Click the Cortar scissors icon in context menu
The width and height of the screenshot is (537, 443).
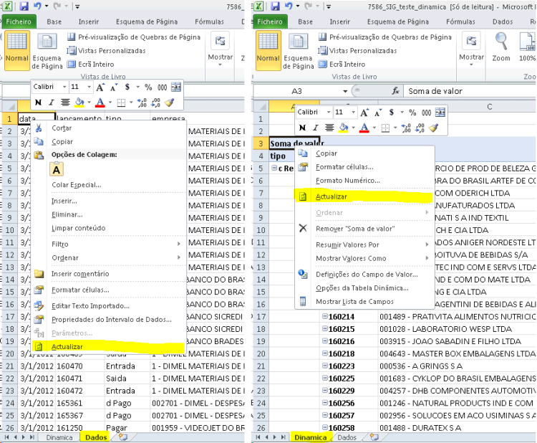(39, 128)
